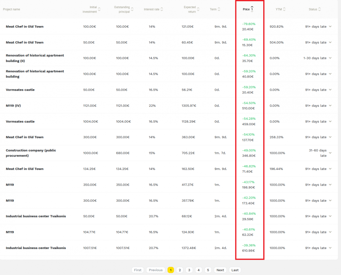The height and width of the screenshot is (275, 341).
Task: Click the Outstanding principal sort icon
Action: [132, 9]
